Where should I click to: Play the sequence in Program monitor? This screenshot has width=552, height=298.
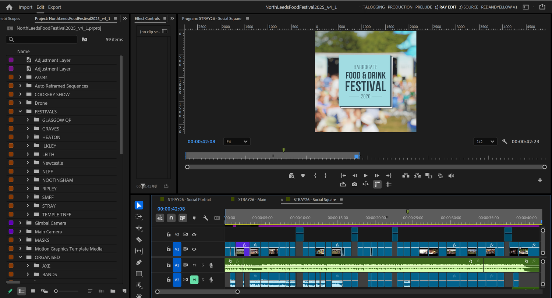coord(366,176)
